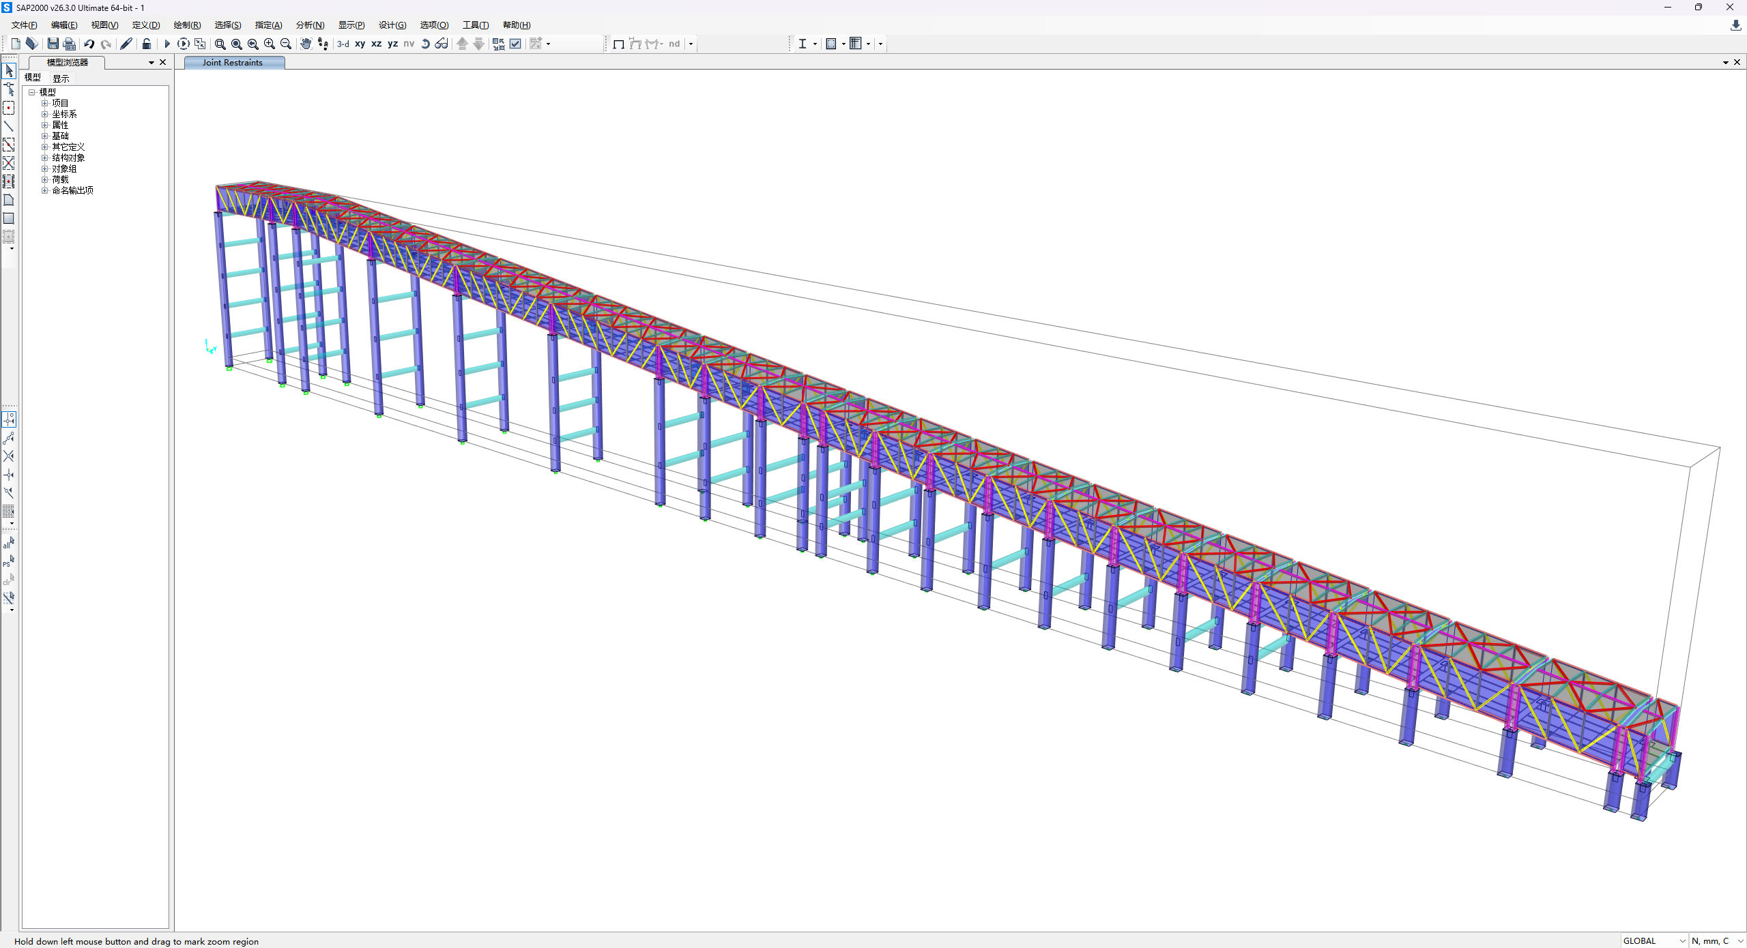Click the Zoom Out minus magnifier
This screenshot has height=948, width=1747.
tap(286, 44)
